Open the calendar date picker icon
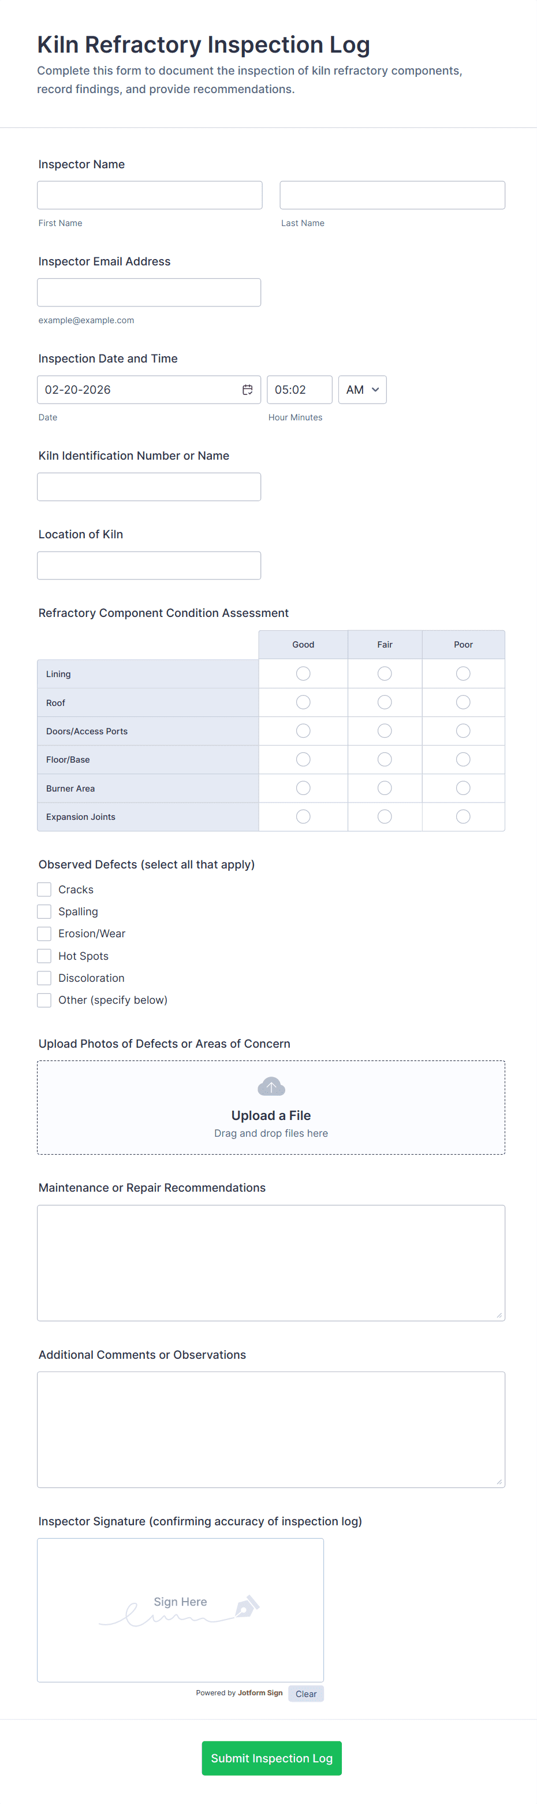Screen dimensions: 537x1804 [248, 390]
